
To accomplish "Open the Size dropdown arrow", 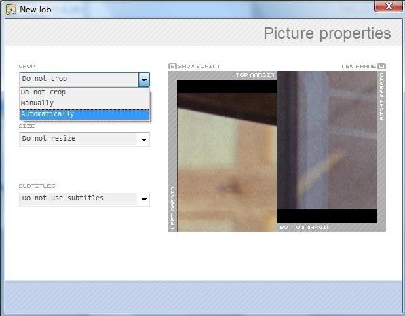I will coord(144,139).
